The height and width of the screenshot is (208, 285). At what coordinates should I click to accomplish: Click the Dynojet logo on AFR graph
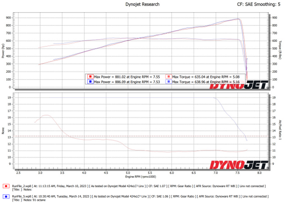tap(239, 165)
